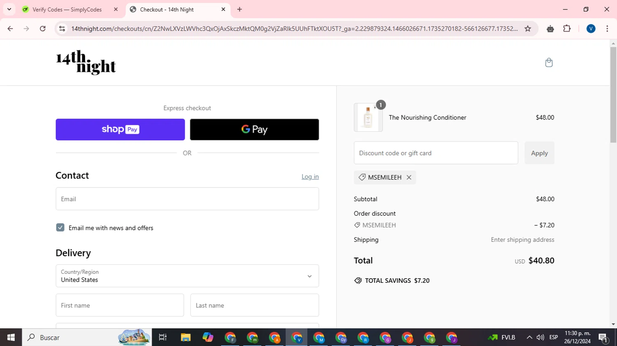Click the Subtotal $48.00 value
This screenshot has width=617, height=346.
pyautogui.click(x=545, y=199)
